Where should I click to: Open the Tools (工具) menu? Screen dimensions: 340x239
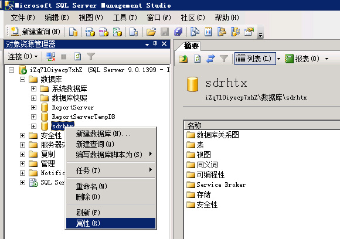[x=125, y=18]
